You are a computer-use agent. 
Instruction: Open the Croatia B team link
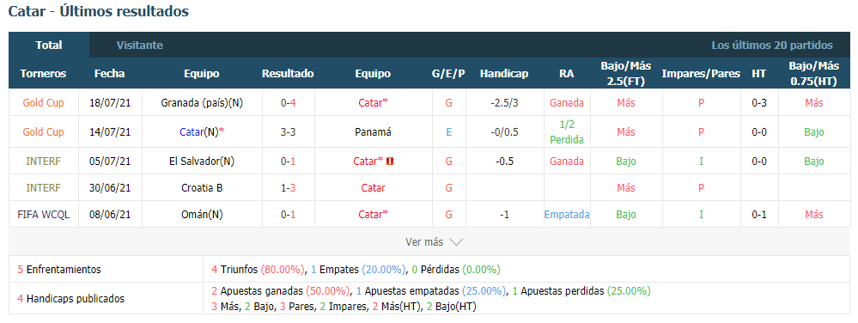click(202, 188)
